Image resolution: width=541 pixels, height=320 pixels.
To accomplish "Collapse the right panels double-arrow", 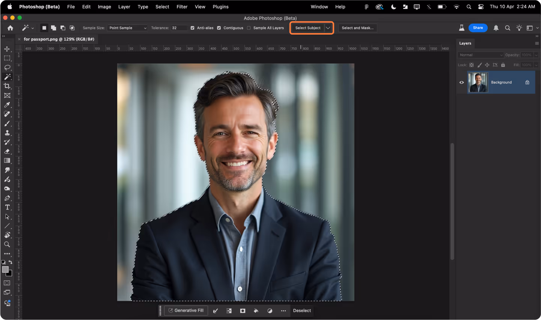I will pos(537,36).
